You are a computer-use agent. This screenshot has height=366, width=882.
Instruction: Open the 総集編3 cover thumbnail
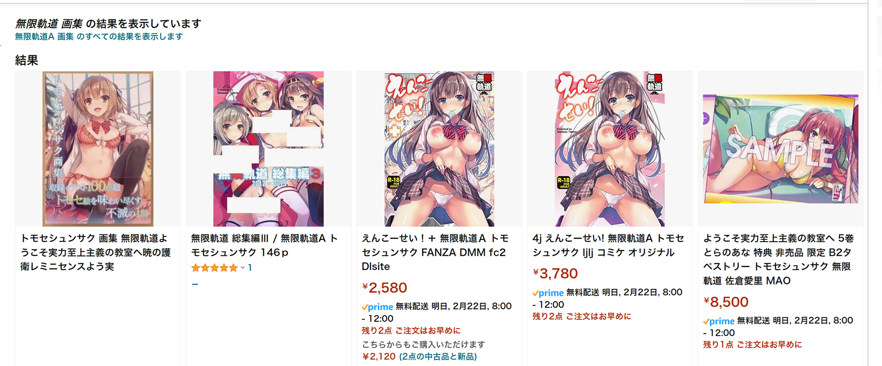pos(268,149)
